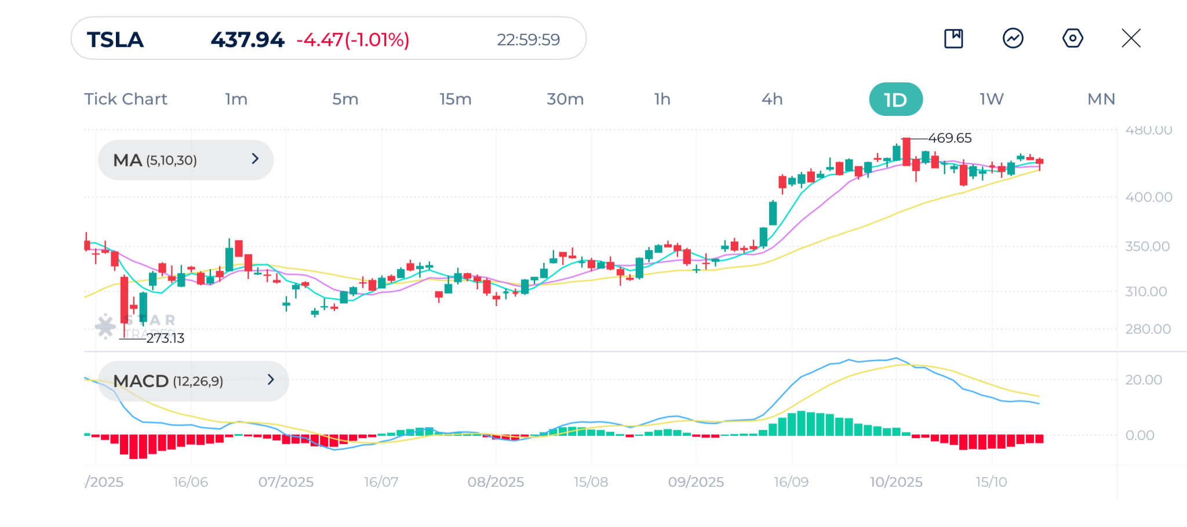Switch to Tick Chart view

(126, 99)
